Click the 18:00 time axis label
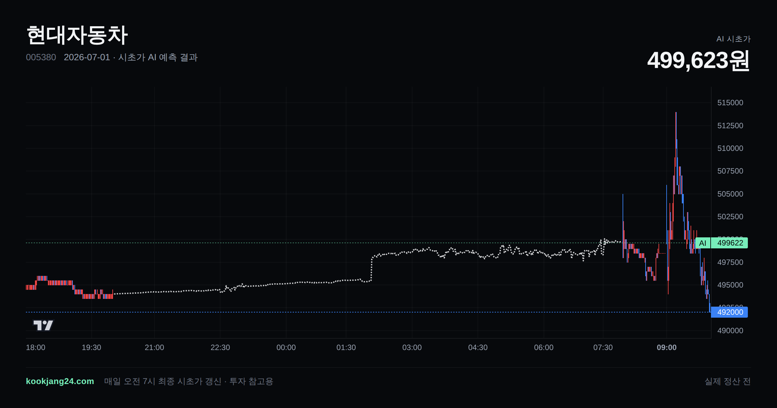Image resolution: width=777 pixels, height=408 pixels. point(36,347)
